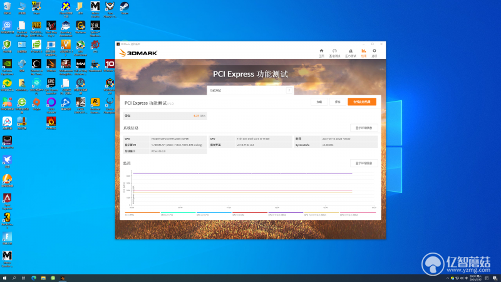Open the Stress Tests tab in 3DMark

click(x=351, y=53)
